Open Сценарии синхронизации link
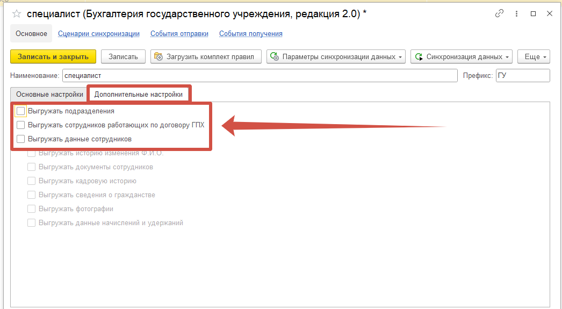This screenshot has height=309, width=562. (x=98, y=34)
